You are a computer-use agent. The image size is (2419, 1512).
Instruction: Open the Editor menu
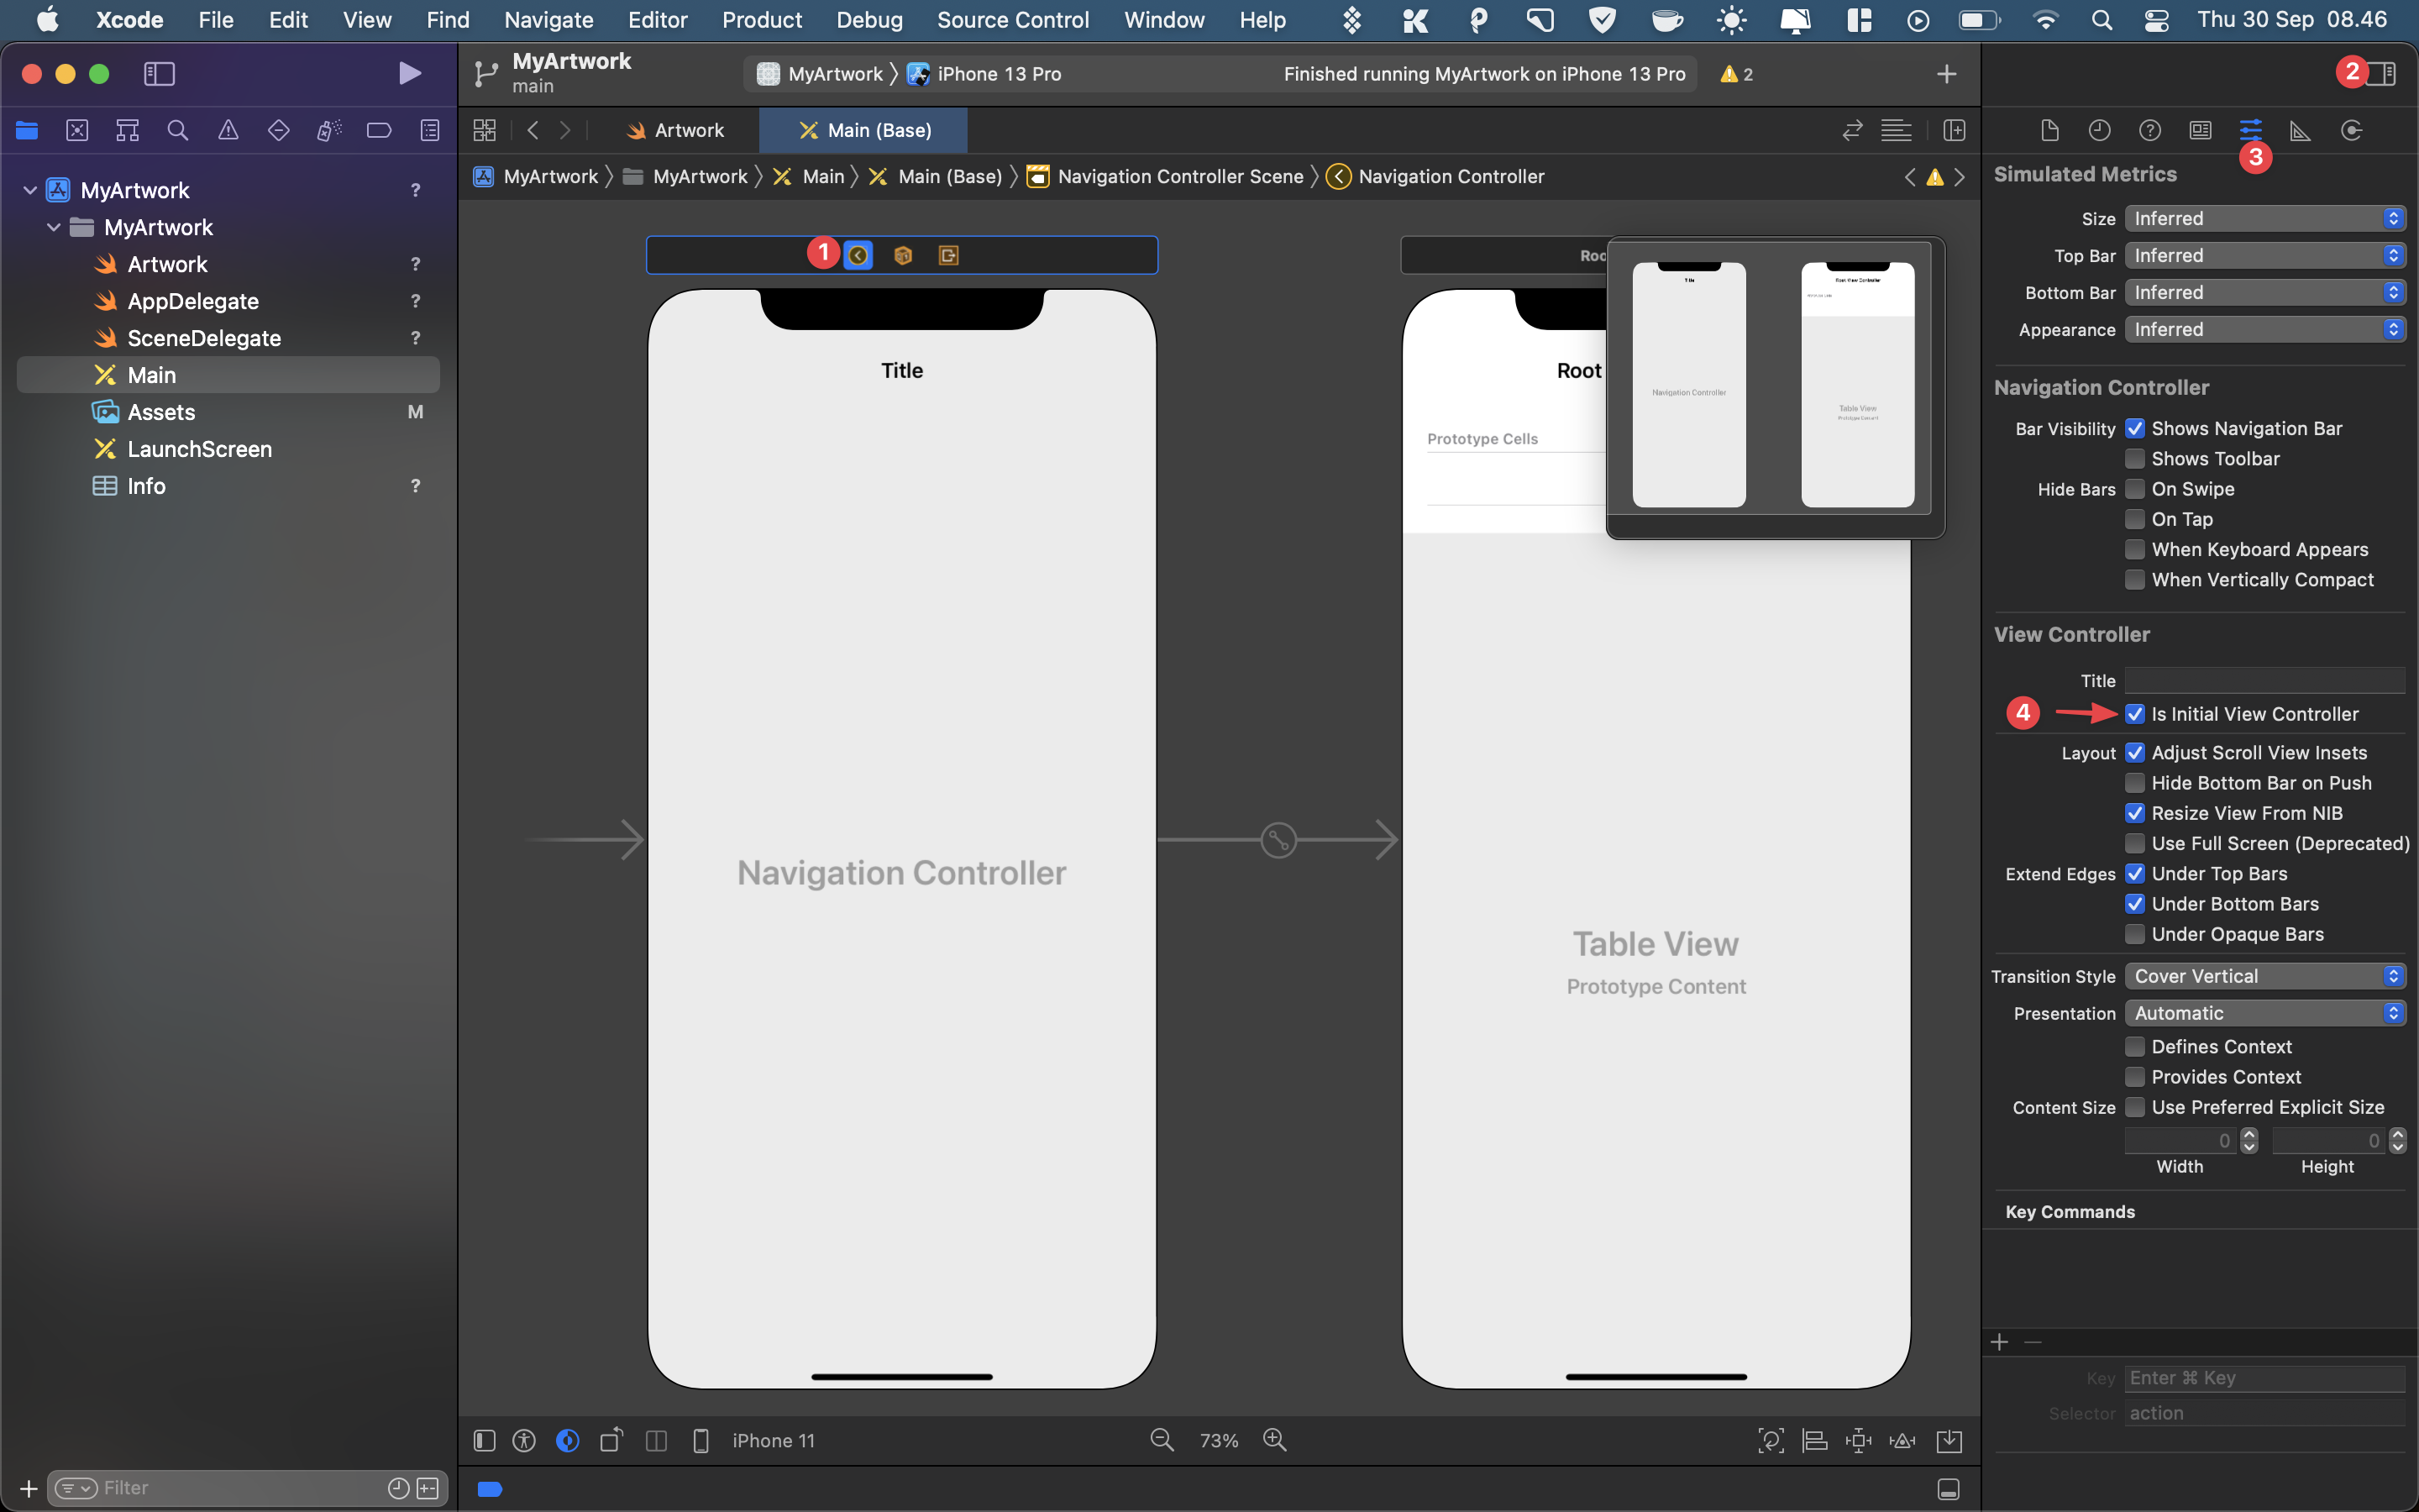click(x=657, y=20)
